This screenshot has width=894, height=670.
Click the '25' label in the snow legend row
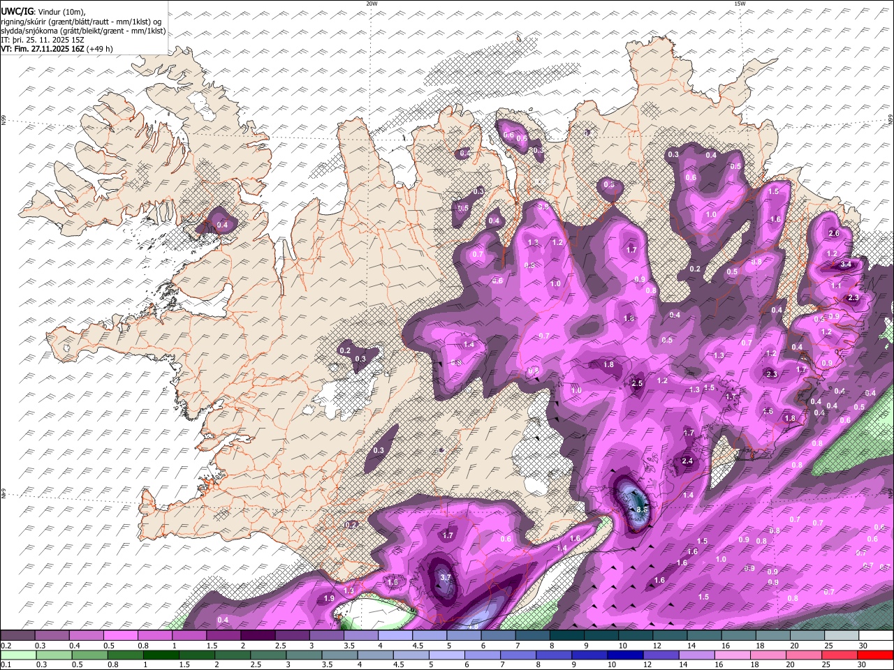828,646
